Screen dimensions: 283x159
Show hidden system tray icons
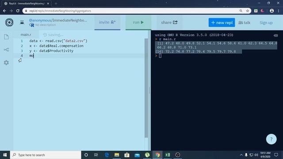click(241, 155)
